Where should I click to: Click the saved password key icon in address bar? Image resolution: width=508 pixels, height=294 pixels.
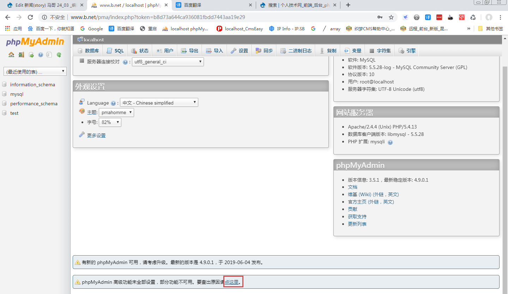point(380,17)
